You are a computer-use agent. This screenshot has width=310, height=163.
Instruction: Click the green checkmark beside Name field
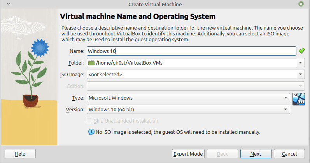[x=302, y=51]
